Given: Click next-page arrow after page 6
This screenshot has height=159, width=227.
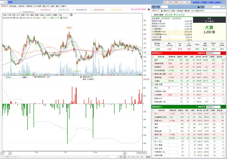Looking at the screenshot, I should [18, 157].
